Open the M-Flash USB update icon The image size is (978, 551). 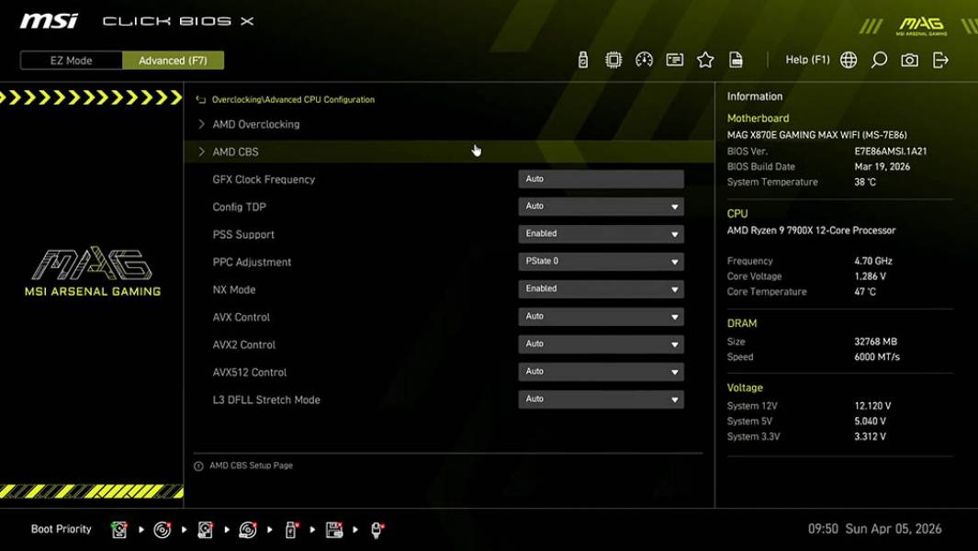coord(583,59)
